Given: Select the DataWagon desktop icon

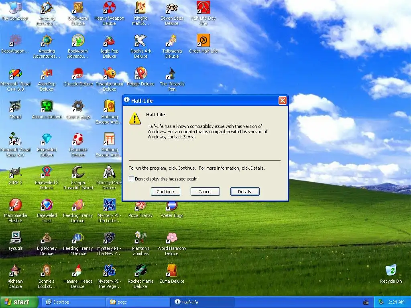Looking at the screenshot, I should point(15,43).
